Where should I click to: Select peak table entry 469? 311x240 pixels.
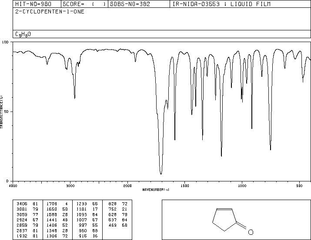113,225
